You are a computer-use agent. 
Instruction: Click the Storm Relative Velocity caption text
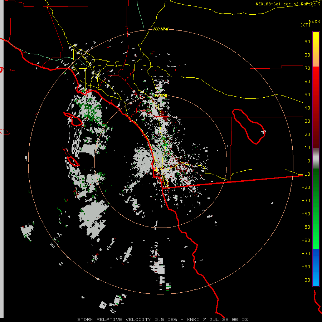(162, 319)
